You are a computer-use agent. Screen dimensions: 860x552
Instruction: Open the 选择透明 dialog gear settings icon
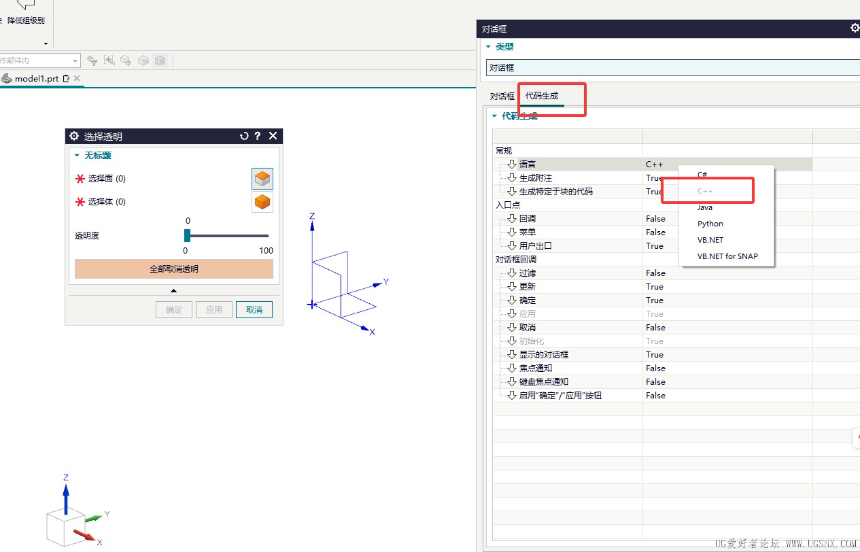tap(74, 136)
